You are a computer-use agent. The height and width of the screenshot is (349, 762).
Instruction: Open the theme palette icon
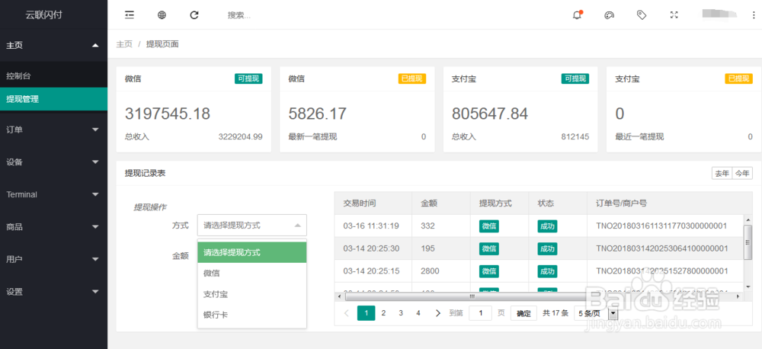pos(609,15)
